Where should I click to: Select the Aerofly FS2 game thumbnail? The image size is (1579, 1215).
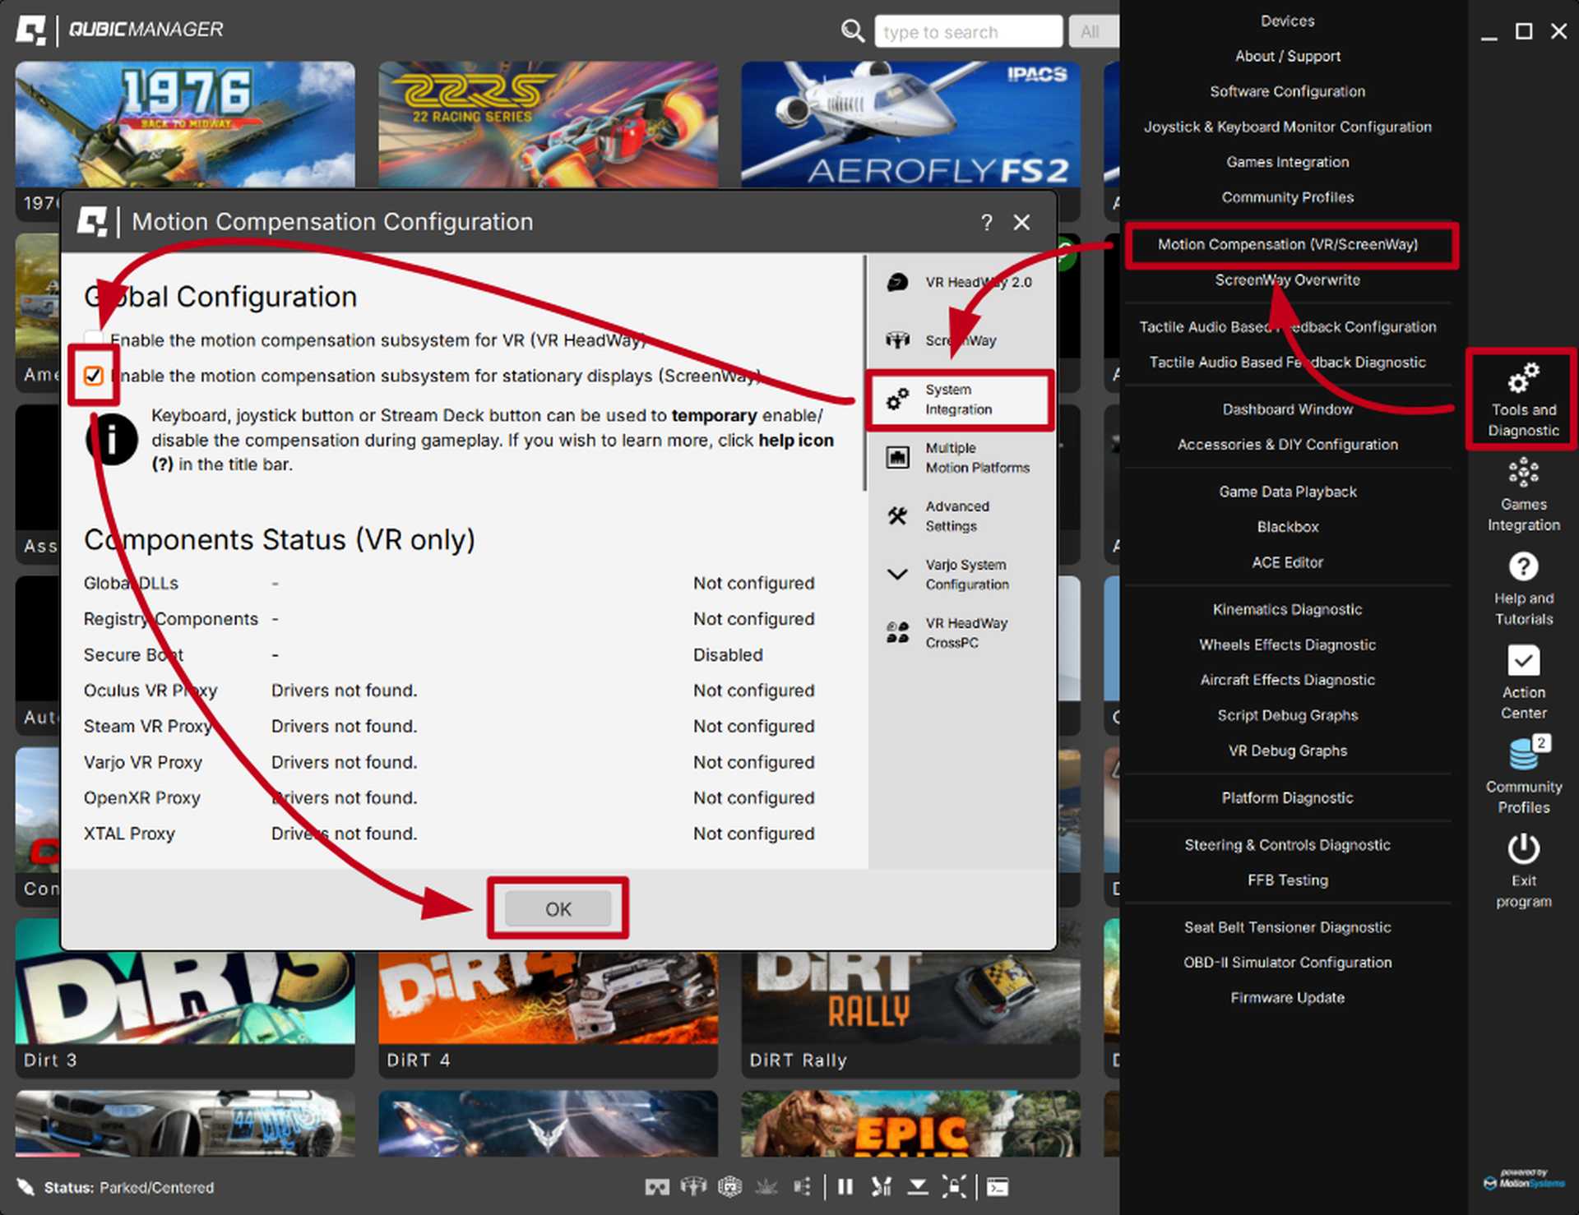click(910, 124)
